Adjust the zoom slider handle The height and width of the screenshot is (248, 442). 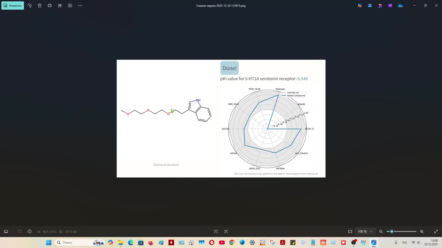[x=392, y=231]
